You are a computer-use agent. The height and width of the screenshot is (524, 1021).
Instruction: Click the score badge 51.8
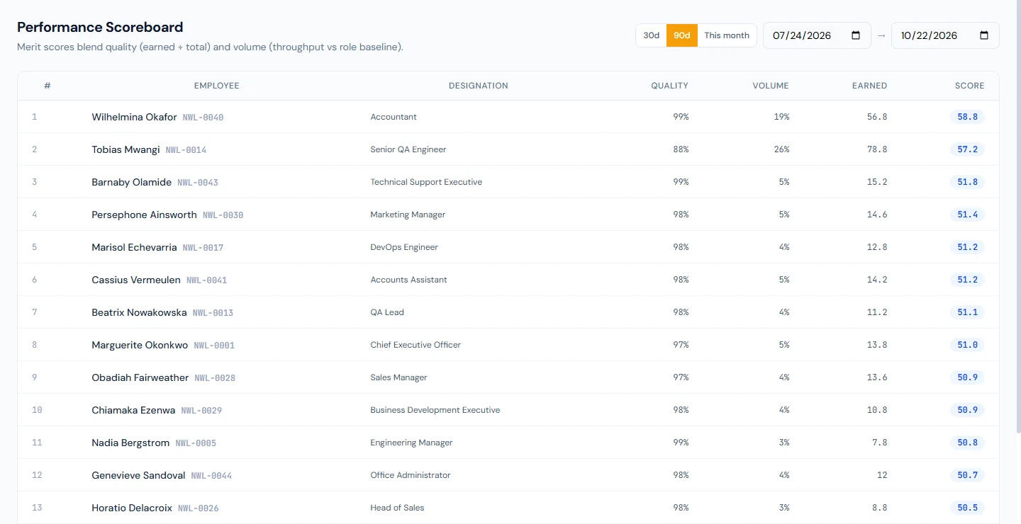(967, 182)
